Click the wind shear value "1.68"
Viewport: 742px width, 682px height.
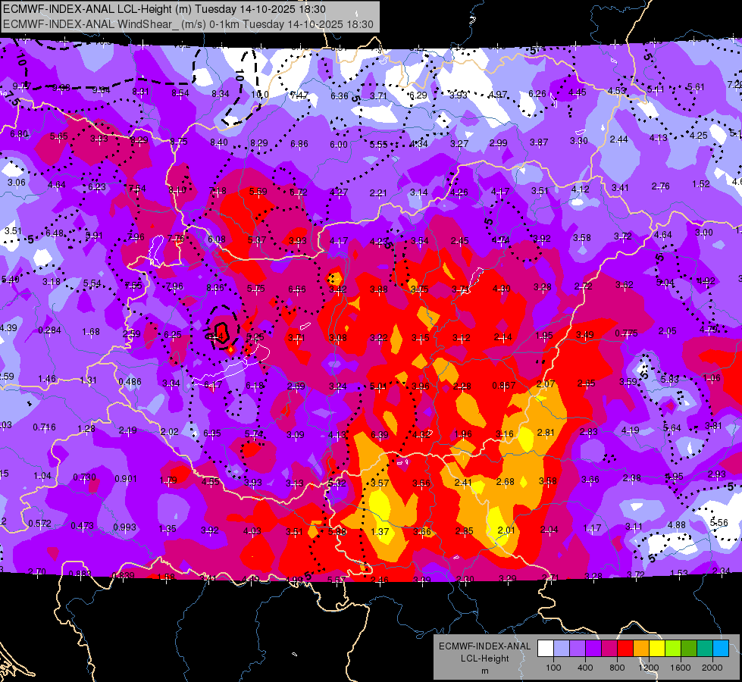click(x=91, y=332)
